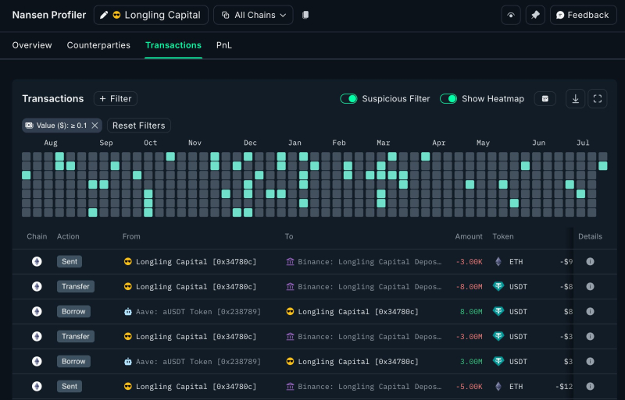Viewport: 625px width, 400px height.
Task: Remove the Value ($) ≥ 0.1 filter
Action: click(x=95, y=126)
